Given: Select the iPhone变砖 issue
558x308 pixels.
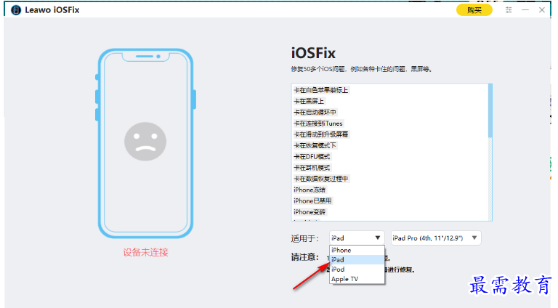Looking at the screenshot, I should click(310, 212).
